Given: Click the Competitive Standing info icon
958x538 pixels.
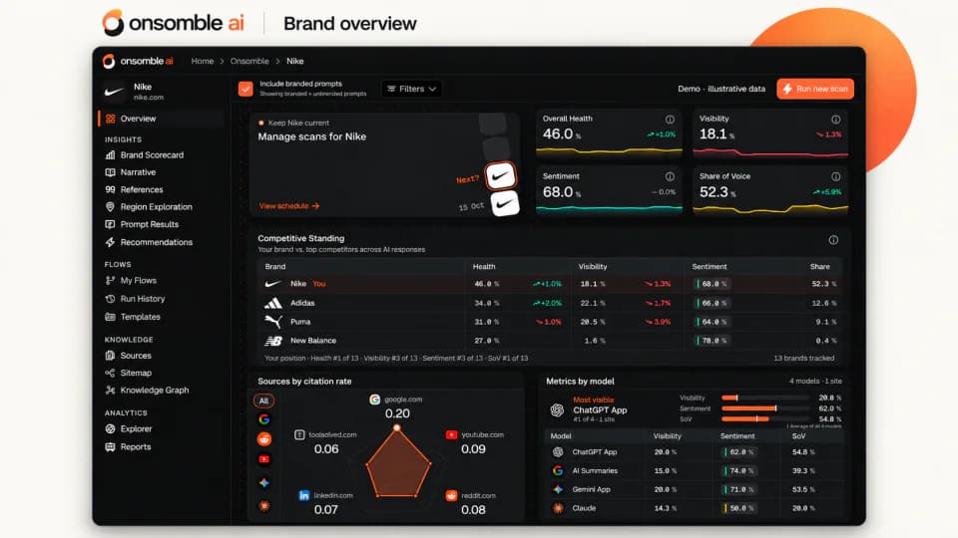Looking at the screenshot, I should (x=833, y=240).
